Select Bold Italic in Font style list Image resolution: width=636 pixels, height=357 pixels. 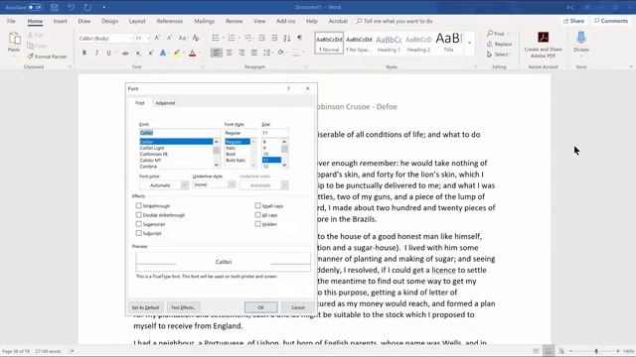(x=236, y=161)
